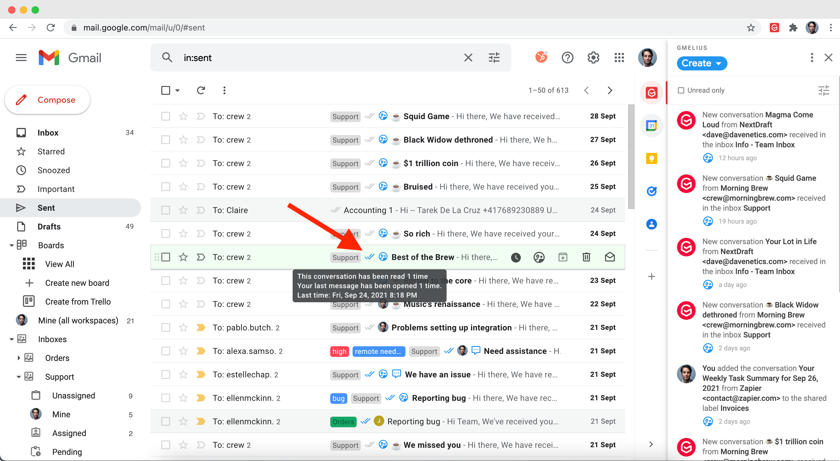Archive the Best of the Brew email
The height and width of the screenshot is (461, 840).
coord(563,257)
